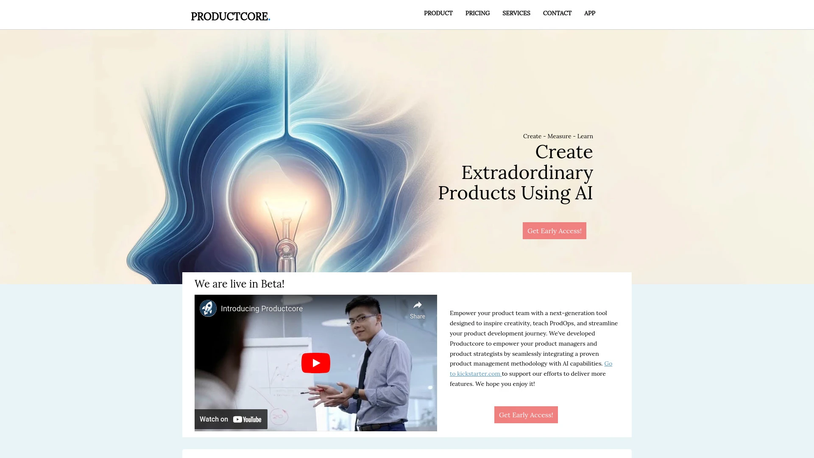Click the bottom Get Early Access button
The image size is (814, 458).
click(x=526, y=414)
